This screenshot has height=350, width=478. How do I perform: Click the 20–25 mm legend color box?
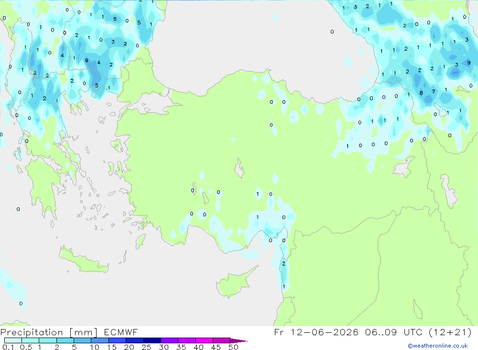click(x=135, y=340)
